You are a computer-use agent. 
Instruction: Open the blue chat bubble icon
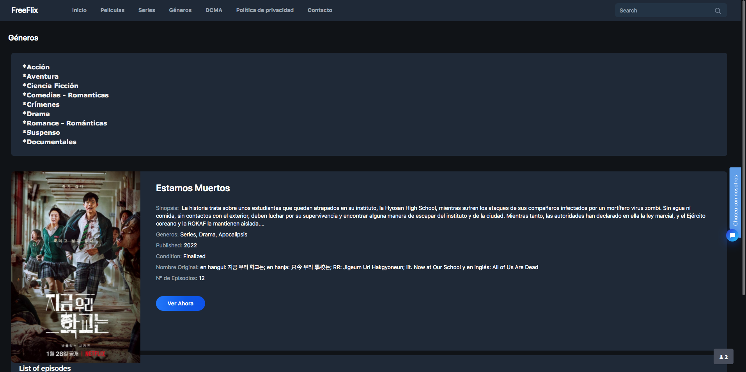click(x=732, y=235)
